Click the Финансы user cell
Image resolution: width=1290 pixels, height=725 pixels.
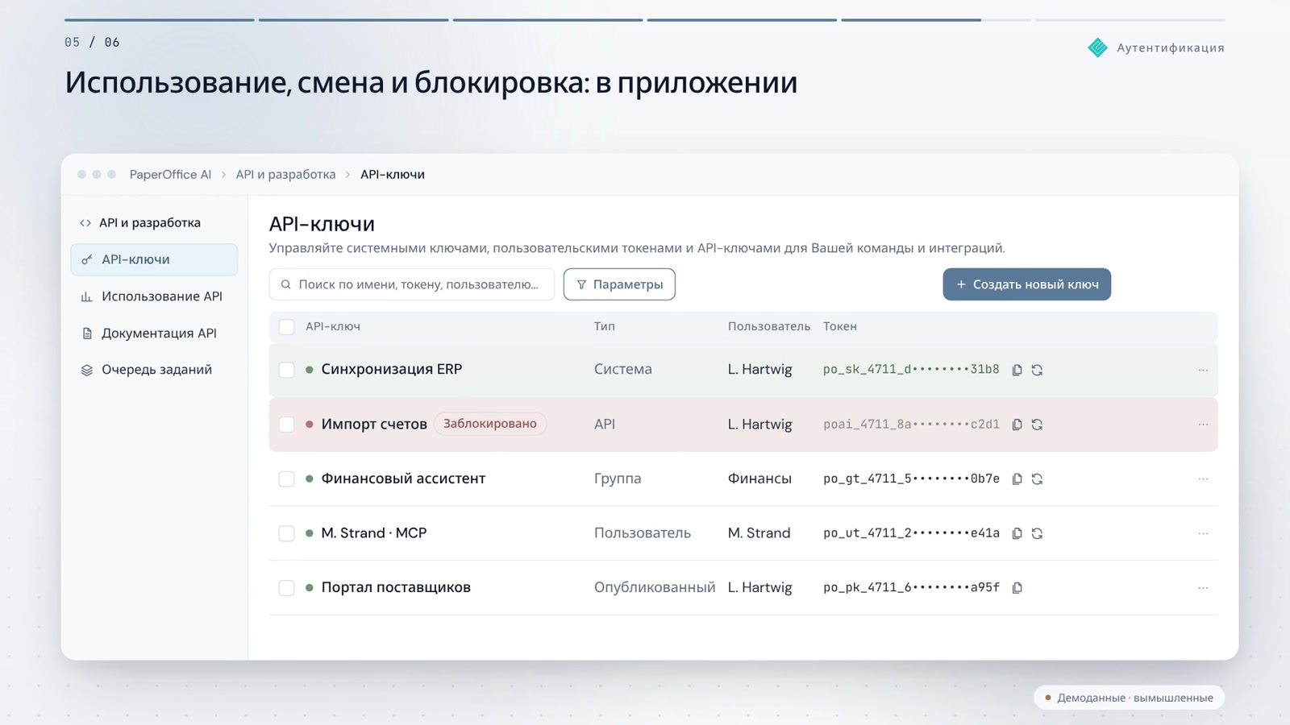pyautogui.click(x=759, y=479)
